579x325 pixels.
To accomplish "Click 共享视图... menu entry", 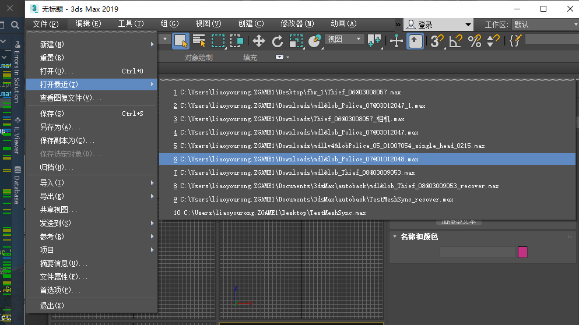I will click(91, 210).
